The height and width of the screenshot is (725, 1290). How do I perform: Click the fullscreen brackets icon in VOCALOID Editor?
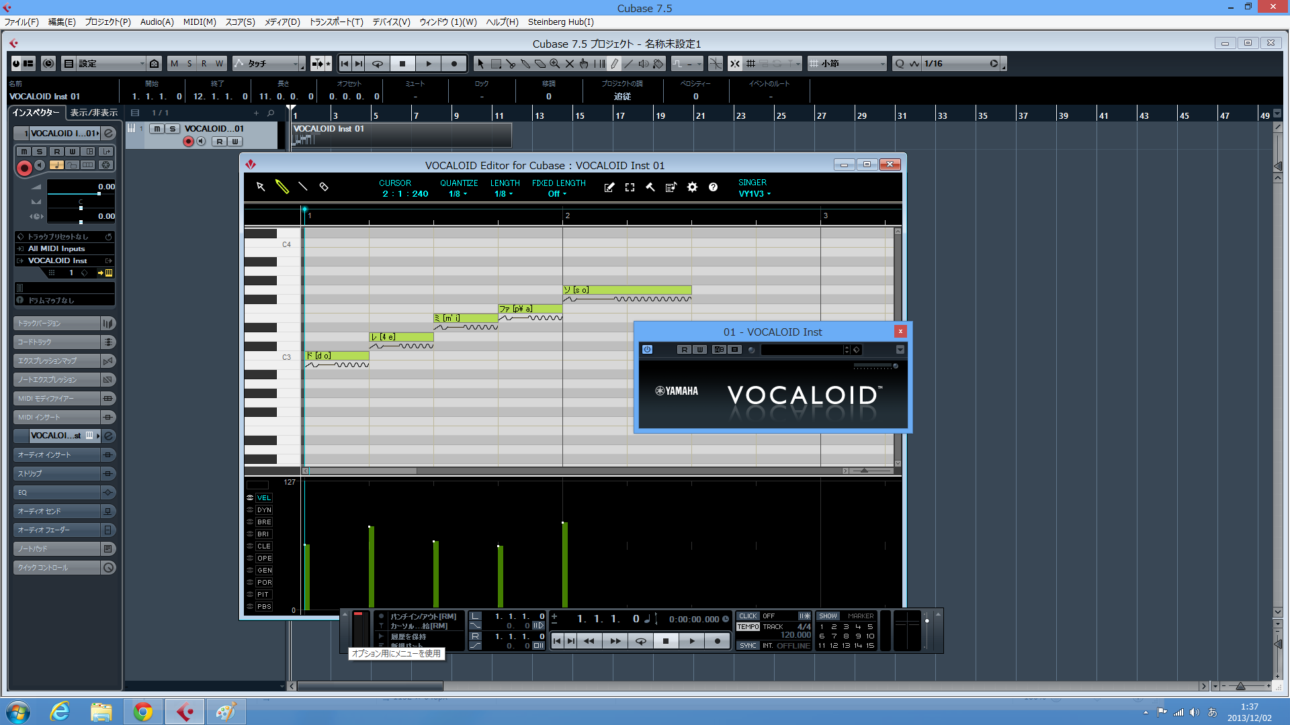point(630,187)
